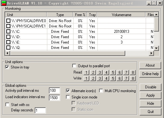
Task: Click the \\.\Q: row's Yes tray cell
Action: pos(92,47)
